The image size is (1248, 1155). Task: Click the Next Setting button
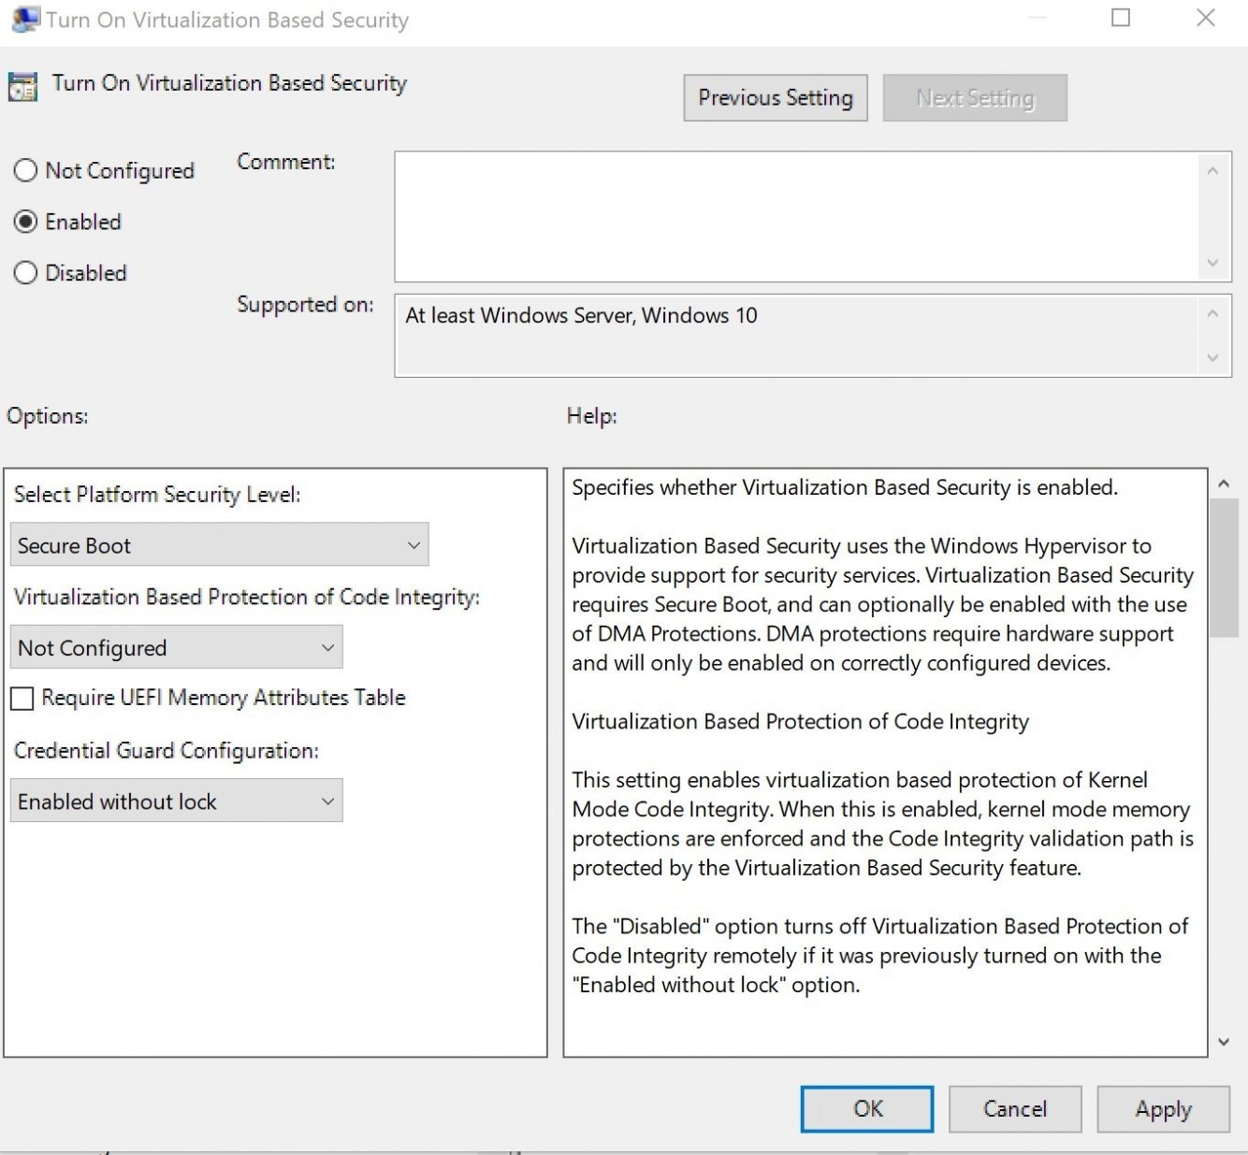coord(974,97)
